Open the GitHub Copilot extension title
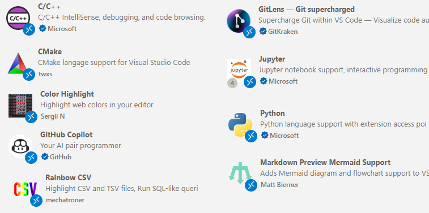 [66, 134]
